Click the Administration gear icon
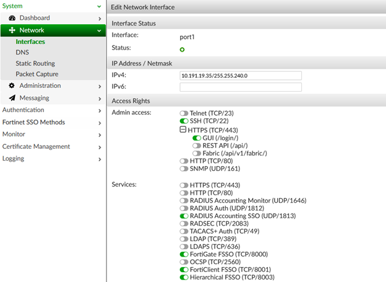This screenshot has height=282, width=386. [x=12, y=86]
